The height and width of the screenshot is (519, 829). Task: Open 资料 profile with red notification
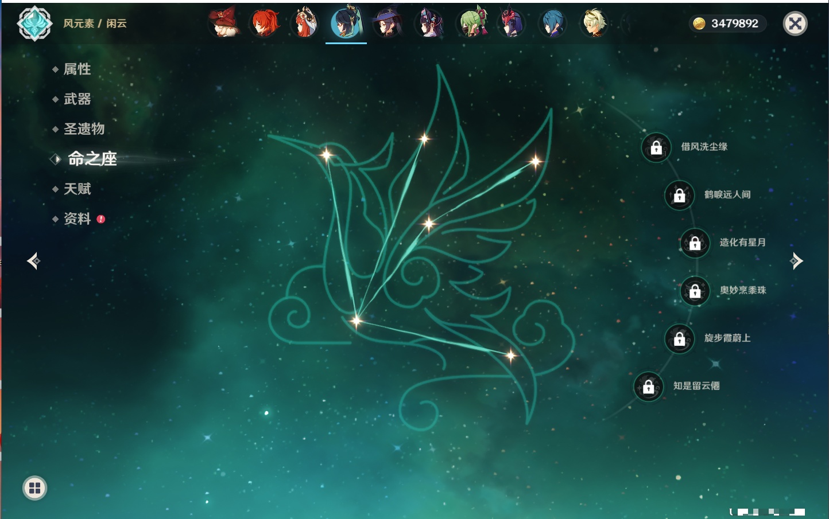77,218
